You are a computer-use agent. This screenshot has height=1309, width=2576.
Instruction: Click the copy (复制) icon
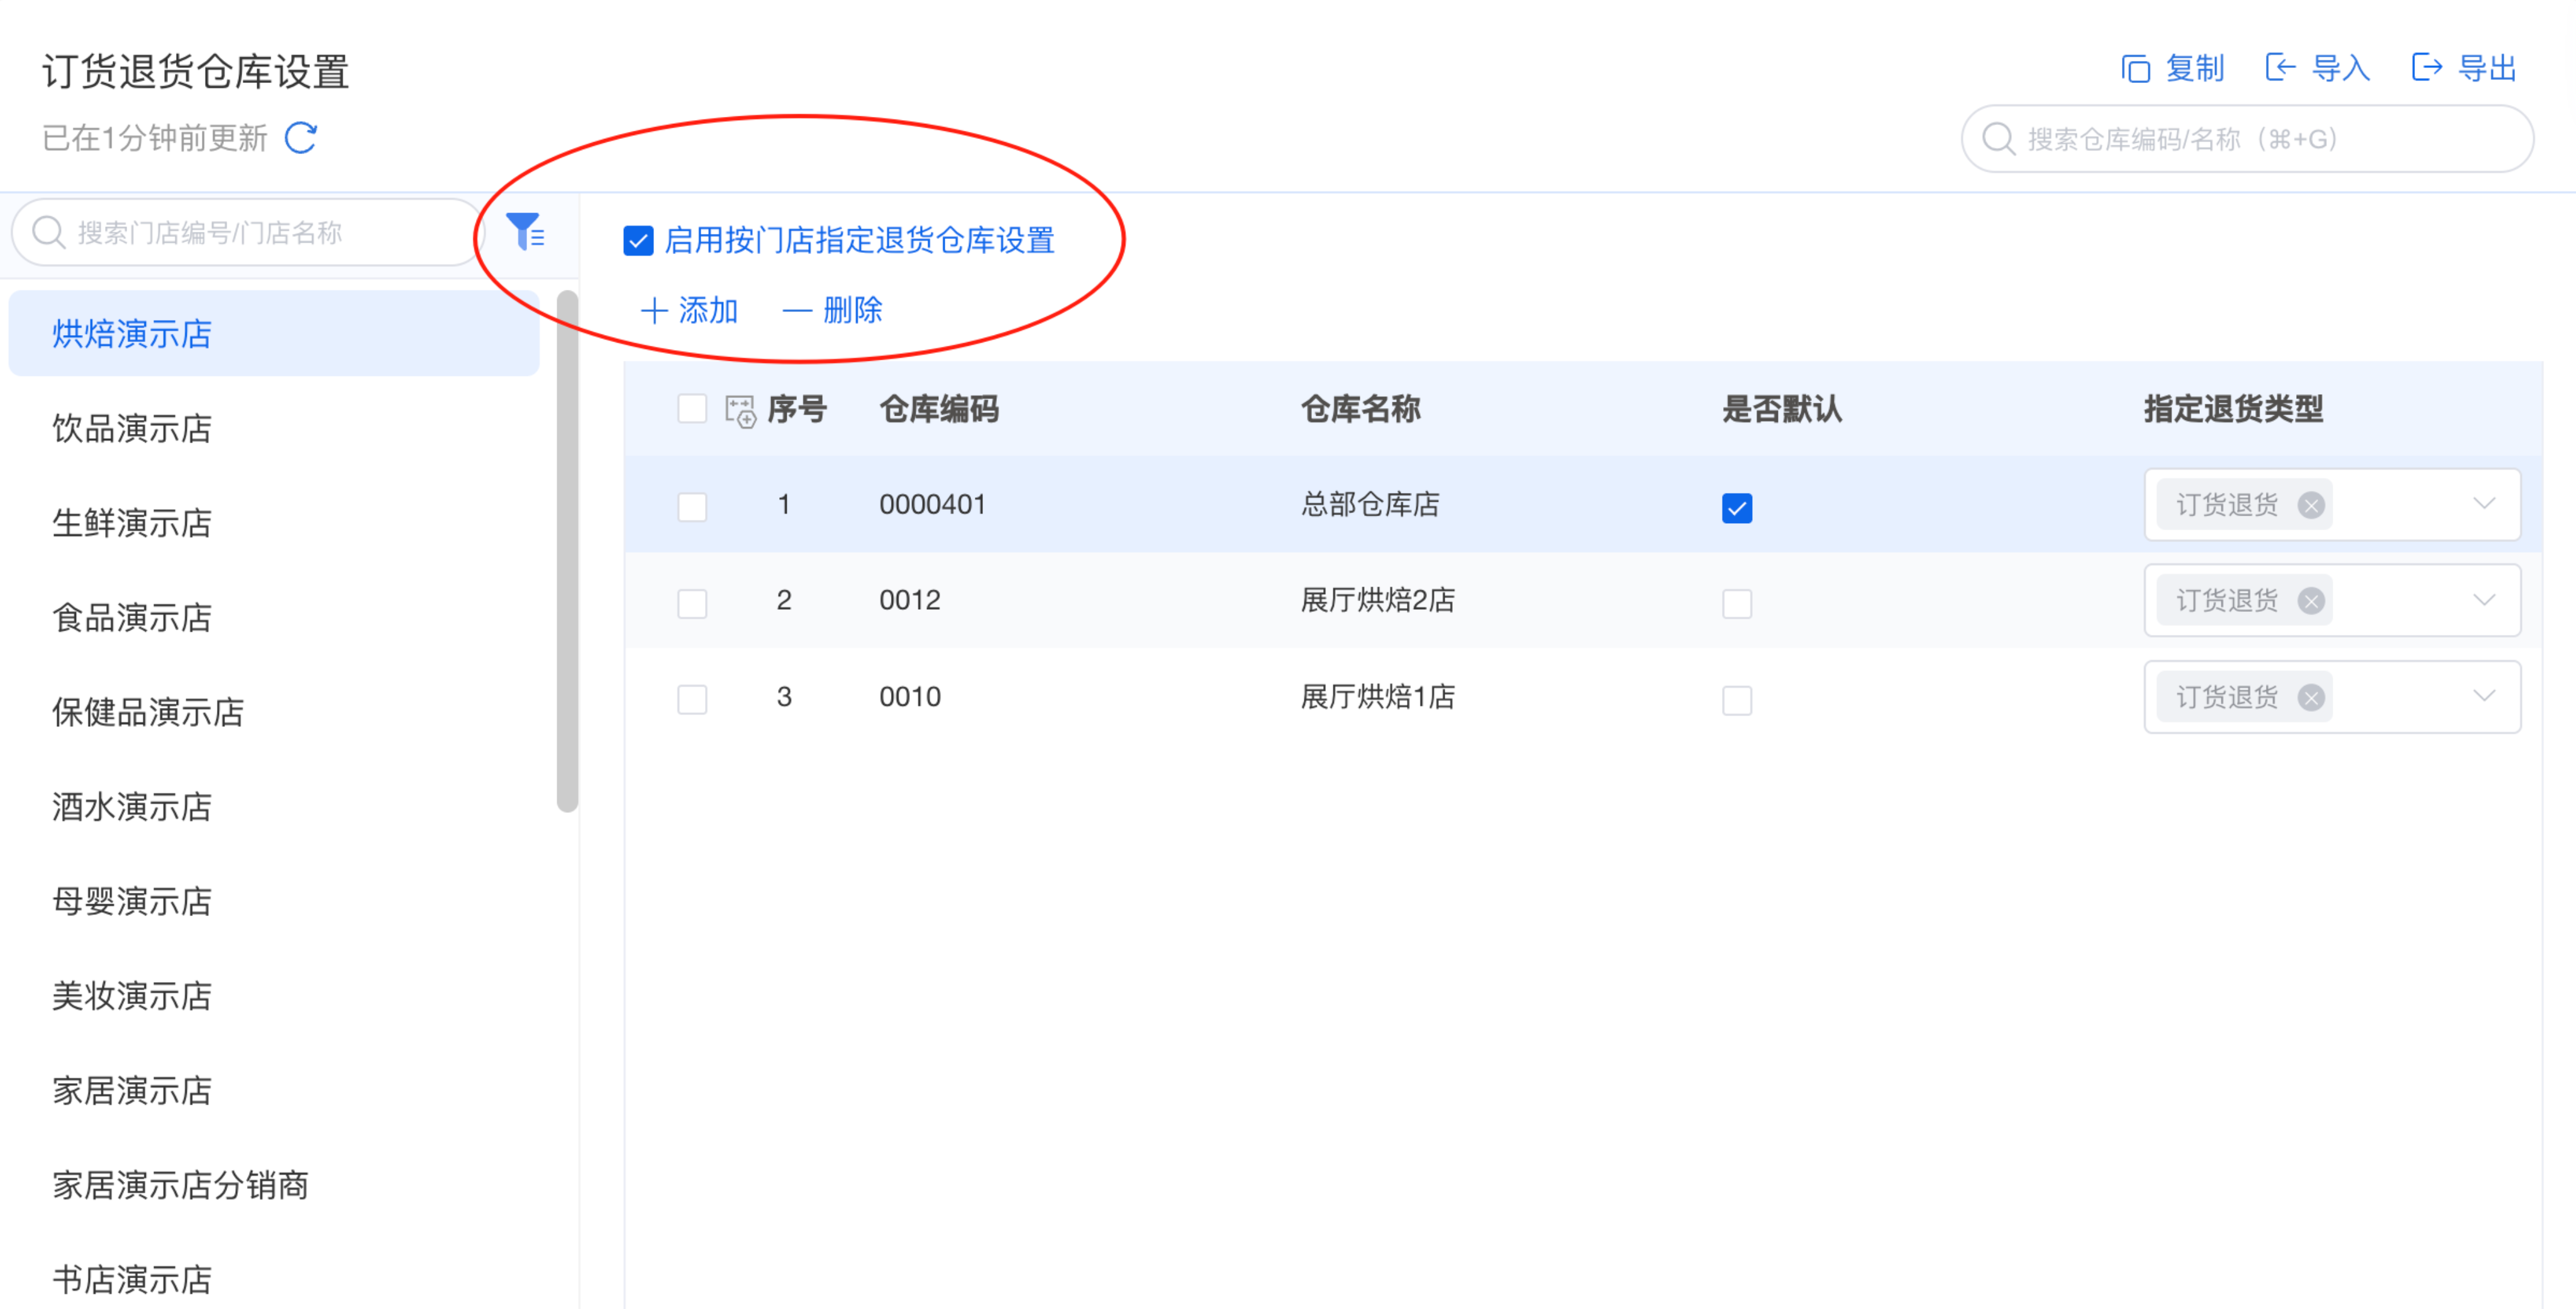point(2135,68)
